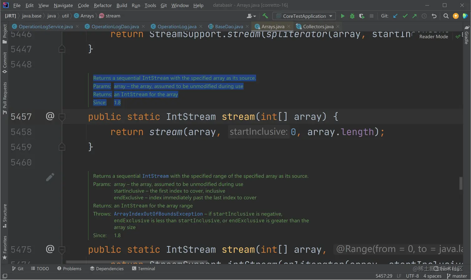Toggle the Structure tool window
This screenshot has width=471, height=280.
(x=5, y=216)
